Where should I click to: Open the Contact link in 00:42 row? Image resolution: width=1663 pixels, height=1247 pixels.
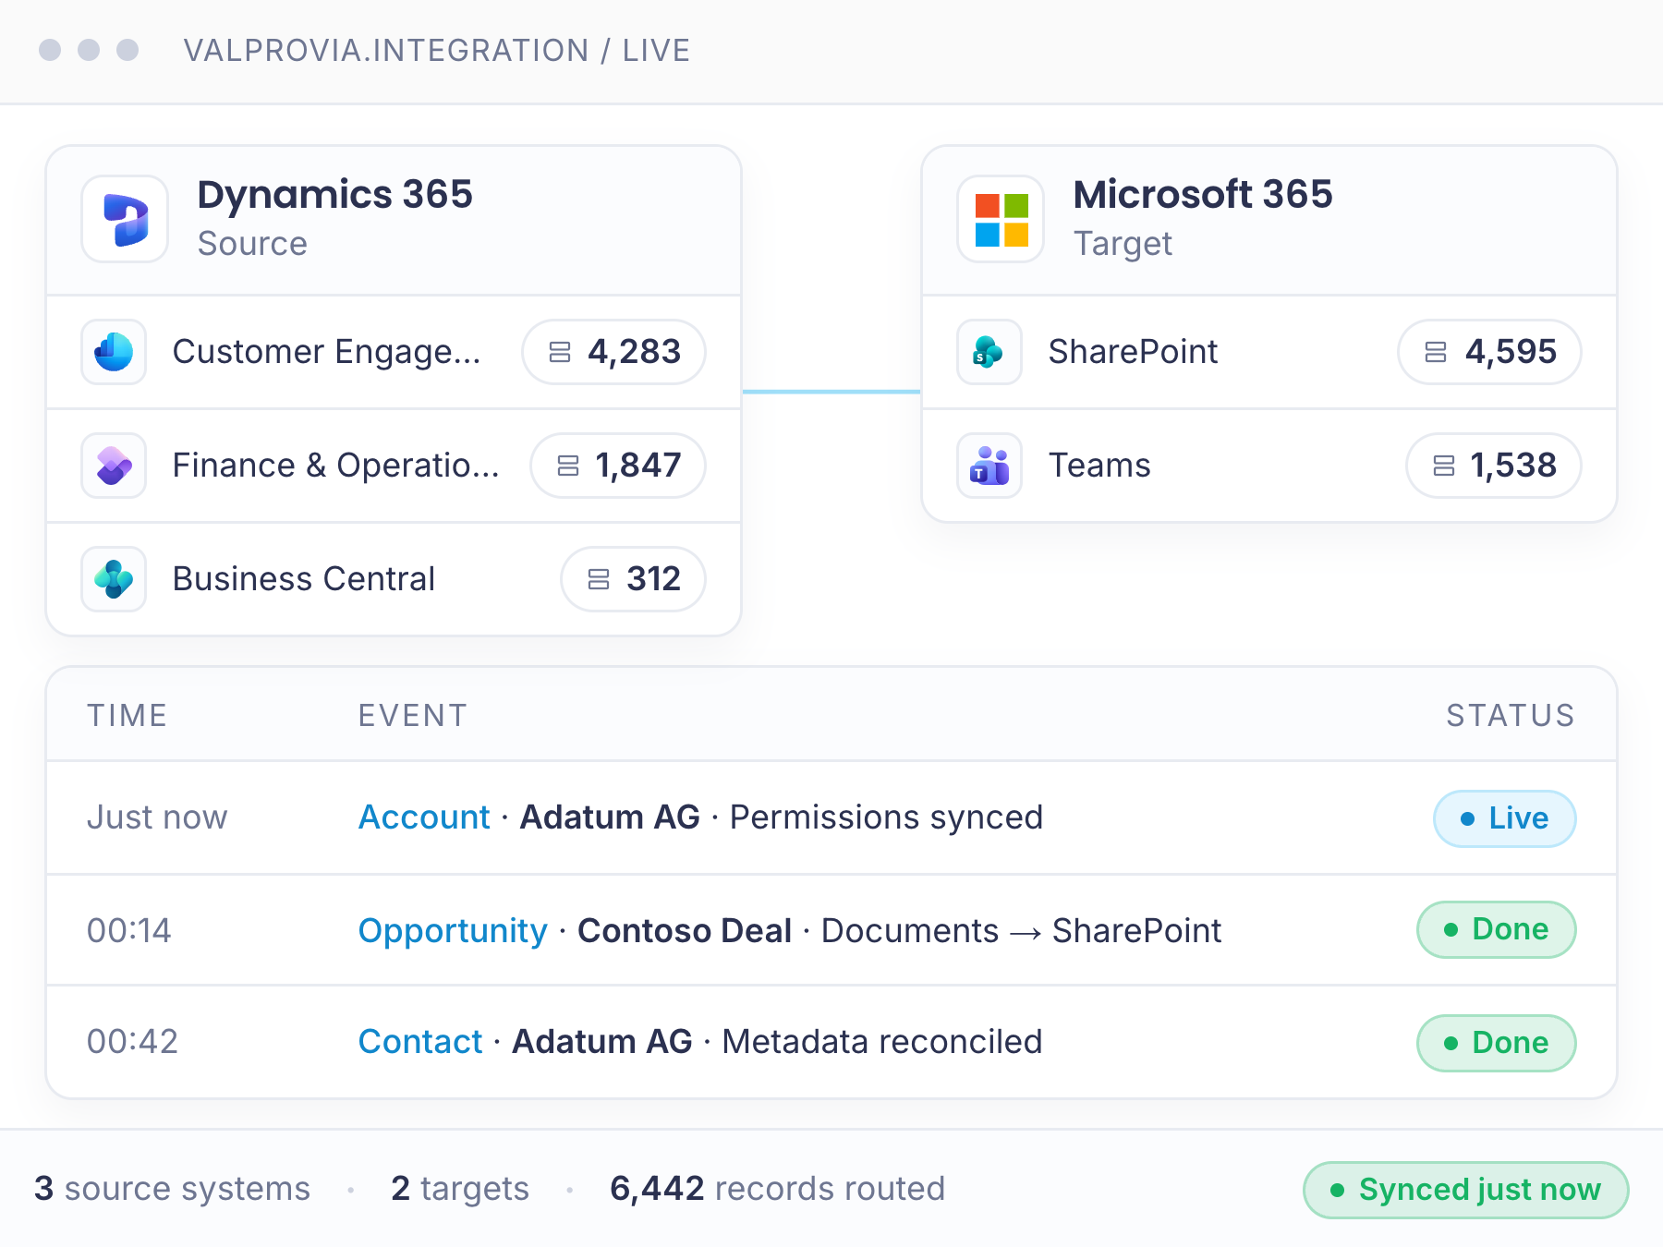pyautogui.click(x=420, y=1042)
